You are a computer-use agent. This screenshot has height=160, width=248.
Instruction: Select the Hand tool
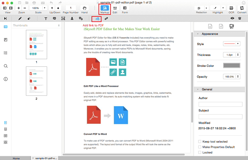point(84,8)
